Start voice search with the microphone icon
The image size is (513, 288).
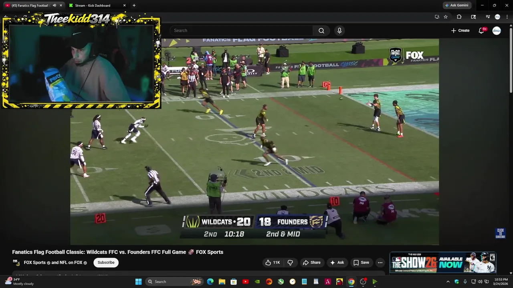339,30
